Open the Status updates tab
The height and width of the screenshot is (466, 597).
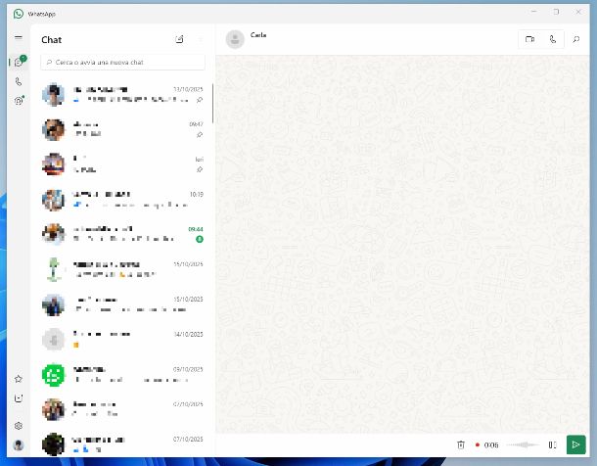[19, 101]
